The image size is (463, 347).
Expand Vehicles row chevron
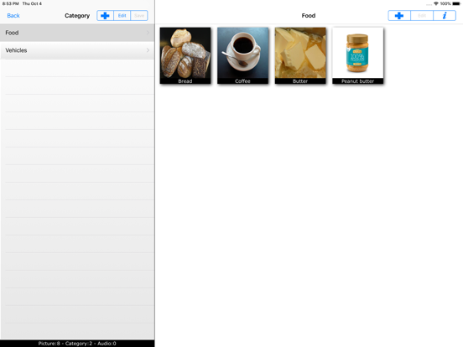[148, 50]
